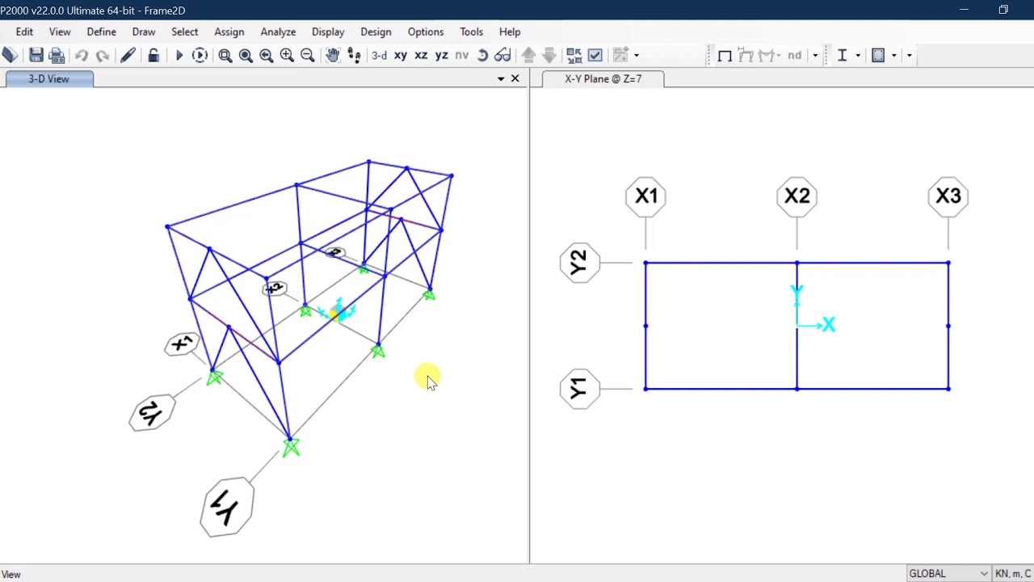The width and height of the screenshot is (1034, 582).
Task: Close the 3-D View pane
Action: 515,78
